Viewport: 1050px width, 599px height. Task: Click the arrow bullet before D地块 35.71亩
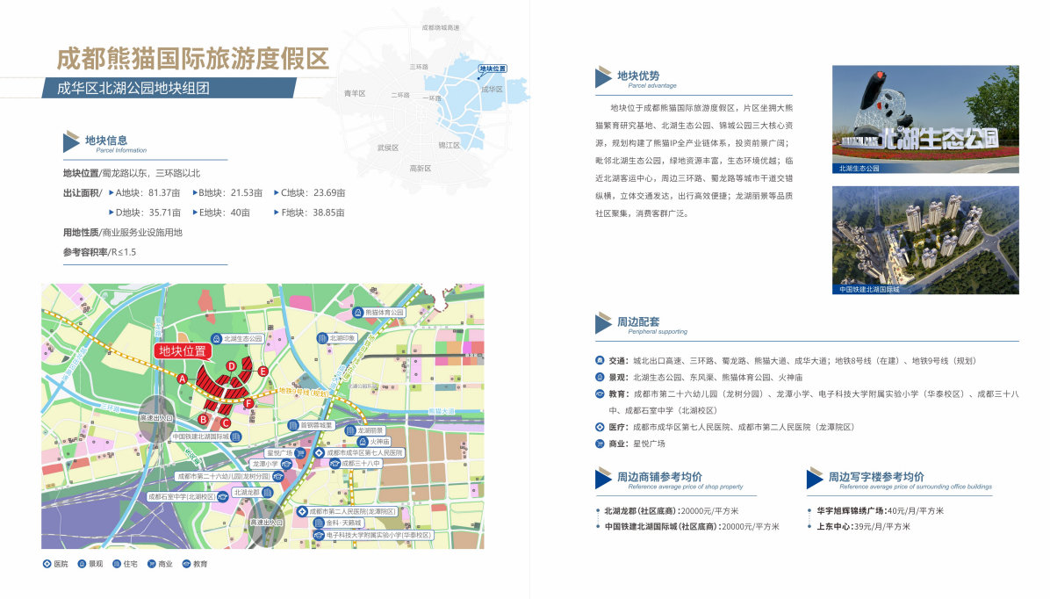(111, 212)
